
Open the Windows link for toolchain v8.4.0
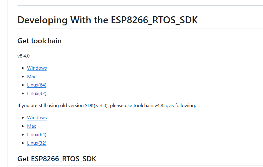[37, 68]
